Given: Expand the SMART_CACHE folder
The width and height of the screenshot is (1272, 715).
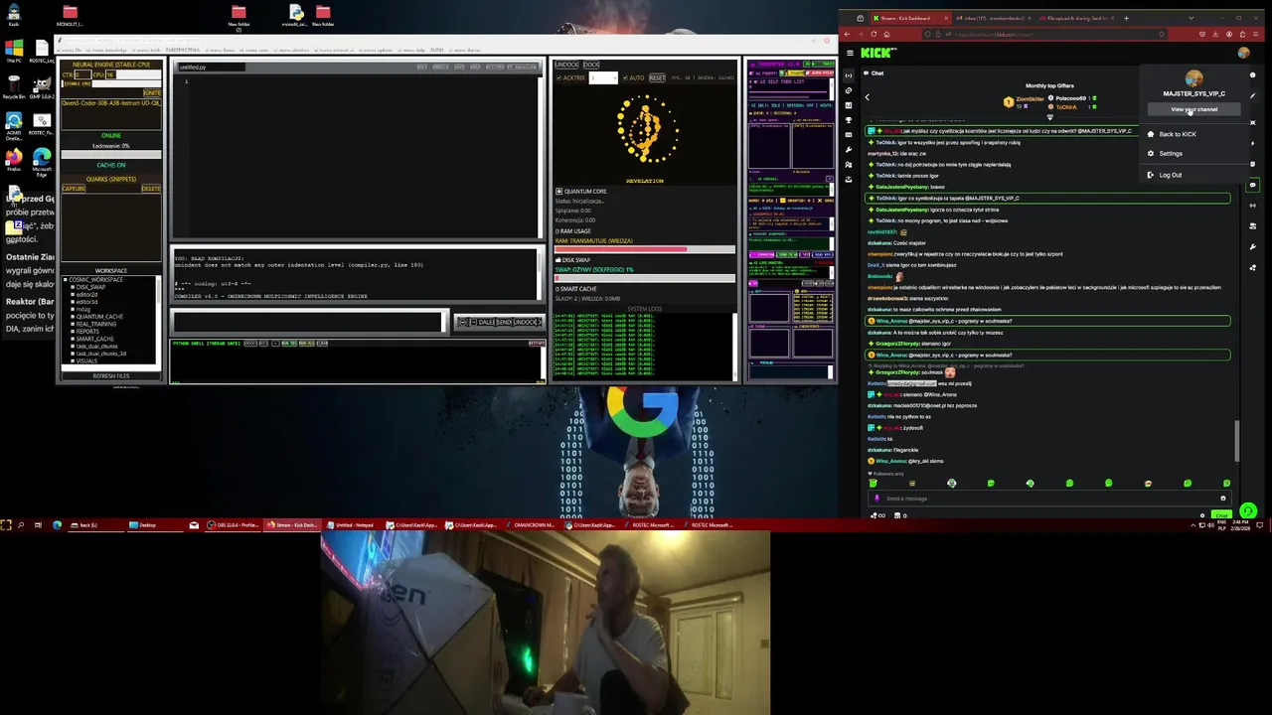Looking at the screenshot, I should [73, 339].
